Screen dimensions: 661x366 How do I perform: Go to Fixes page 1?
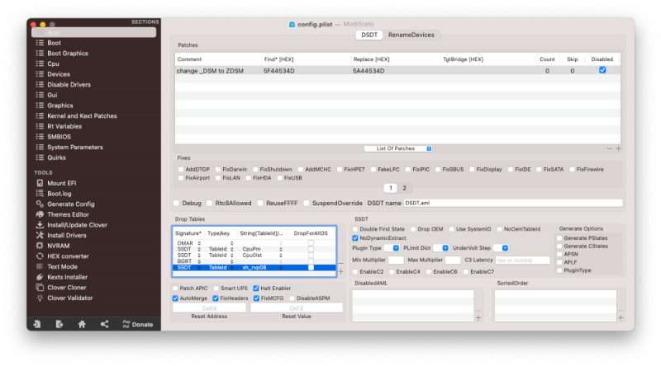pyautogui.click(x=391, y=188)
